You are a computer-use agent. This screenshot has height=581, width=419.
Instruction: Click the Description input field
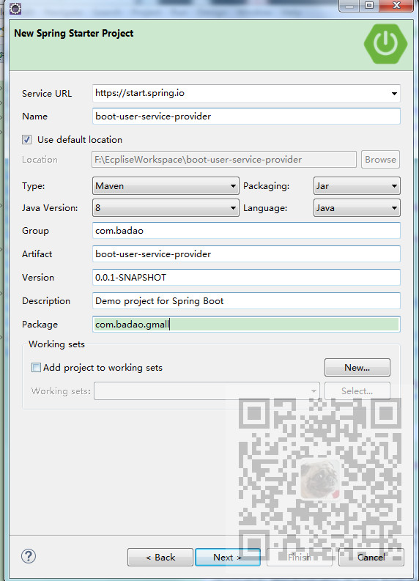246,301
